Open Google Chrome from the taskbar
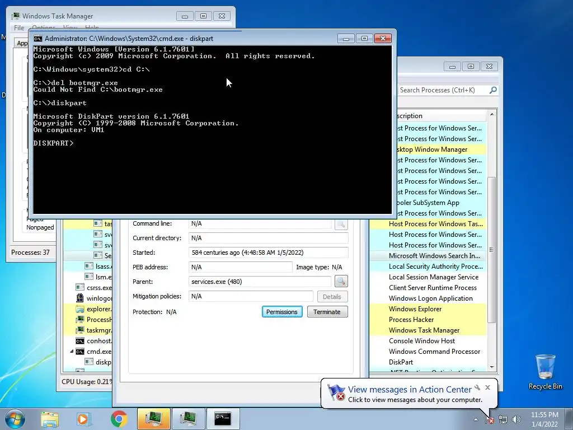 pos(119,419)
